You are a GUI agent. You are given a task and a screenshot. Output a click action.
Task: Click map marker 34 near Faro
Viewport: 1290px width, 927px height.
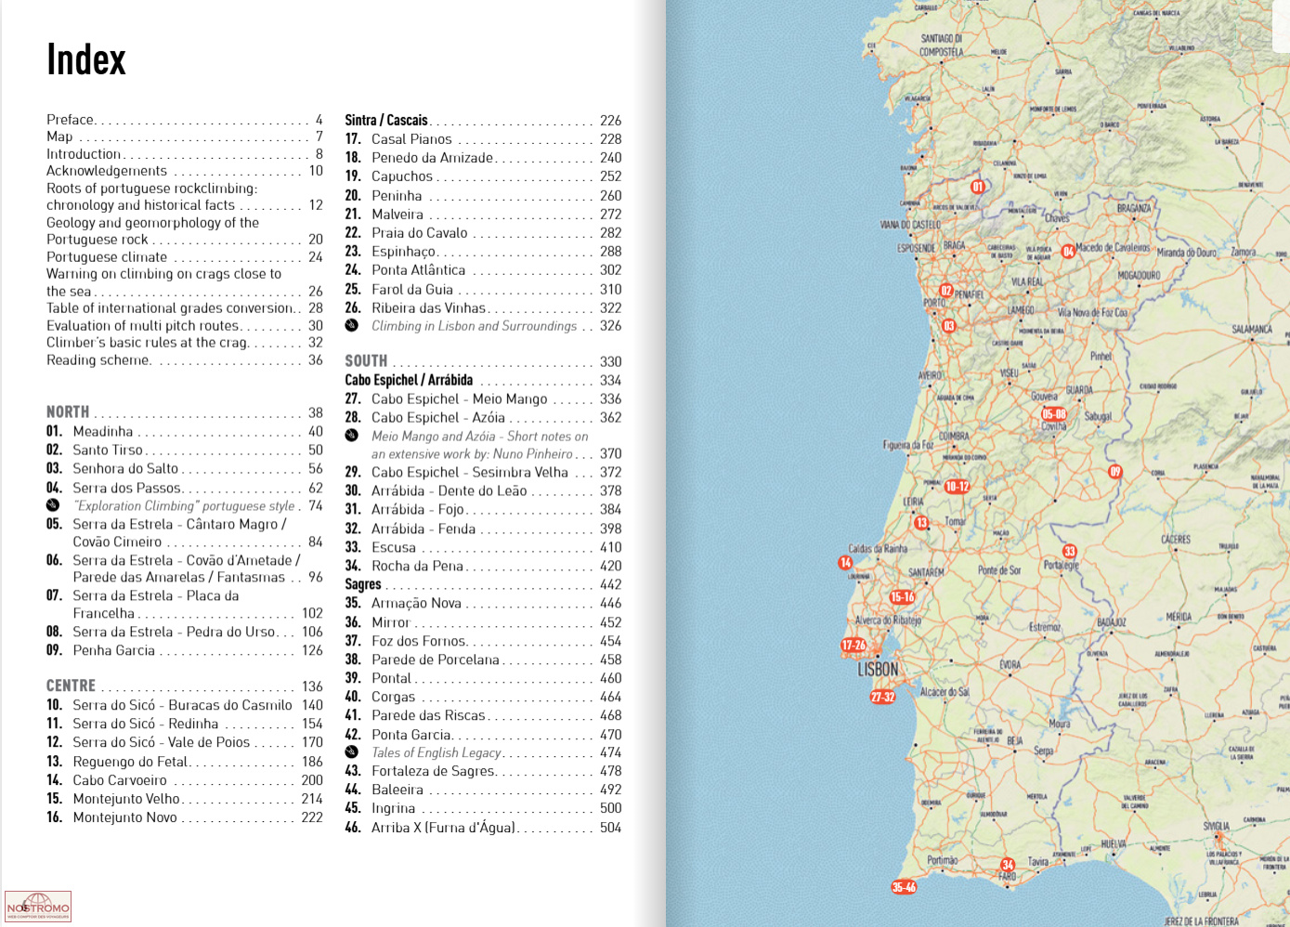pyautogui.click(x=1008, y=865)
